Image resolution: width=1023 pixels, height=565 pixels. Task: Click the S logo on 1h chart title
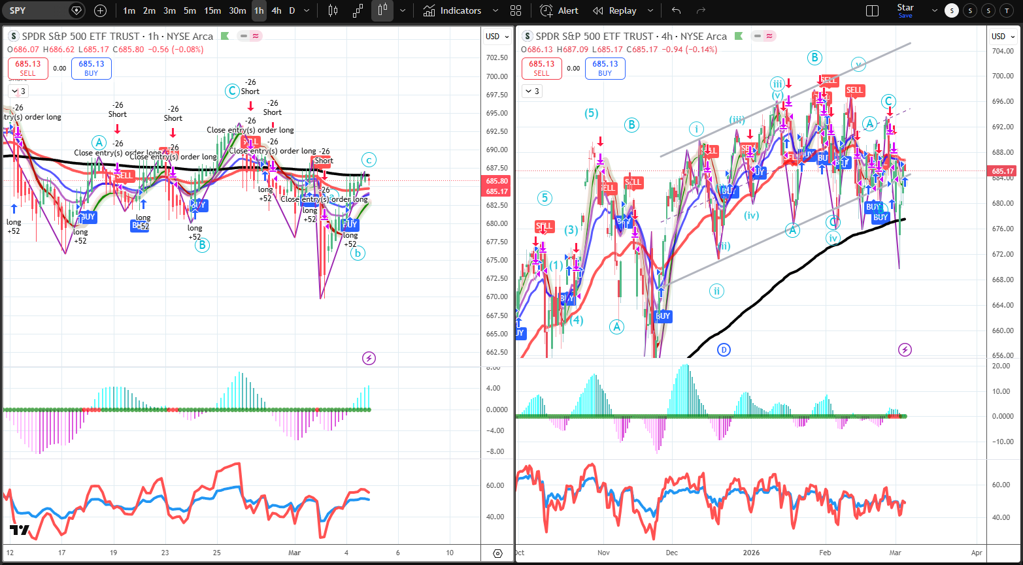14,37
